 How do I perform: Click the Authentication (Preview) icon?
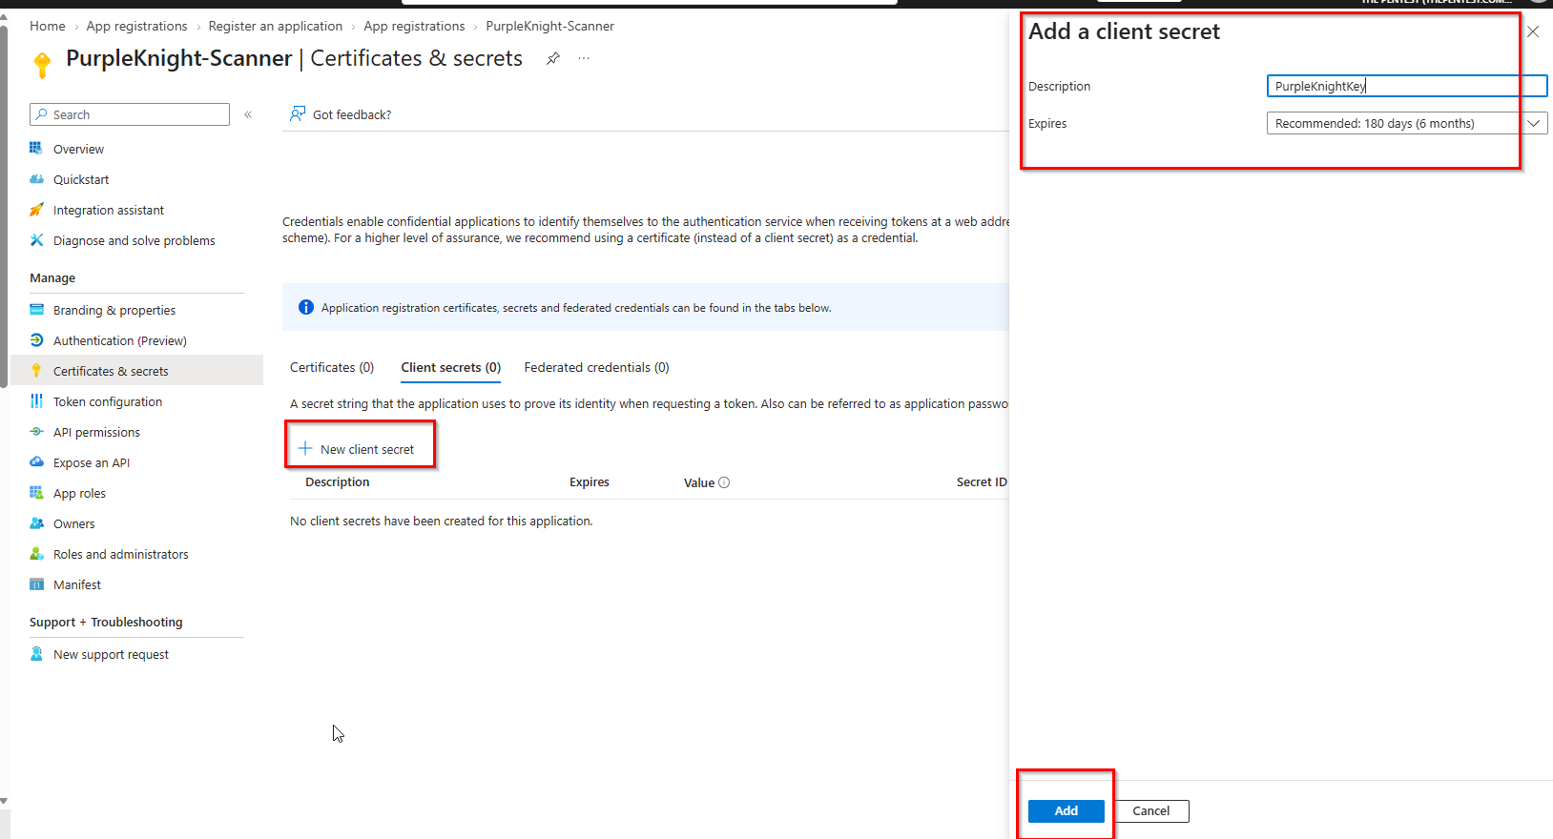36,340
